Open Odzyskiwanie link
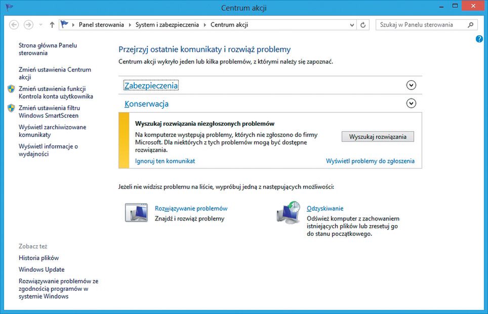488x314 pixels. pos(325,208)
